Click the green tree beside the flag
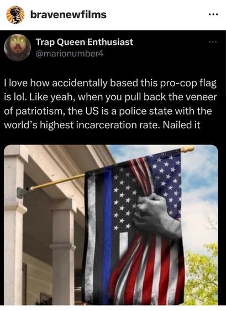Viewport: 226px width, 311px height. click(x=200, y=276)
